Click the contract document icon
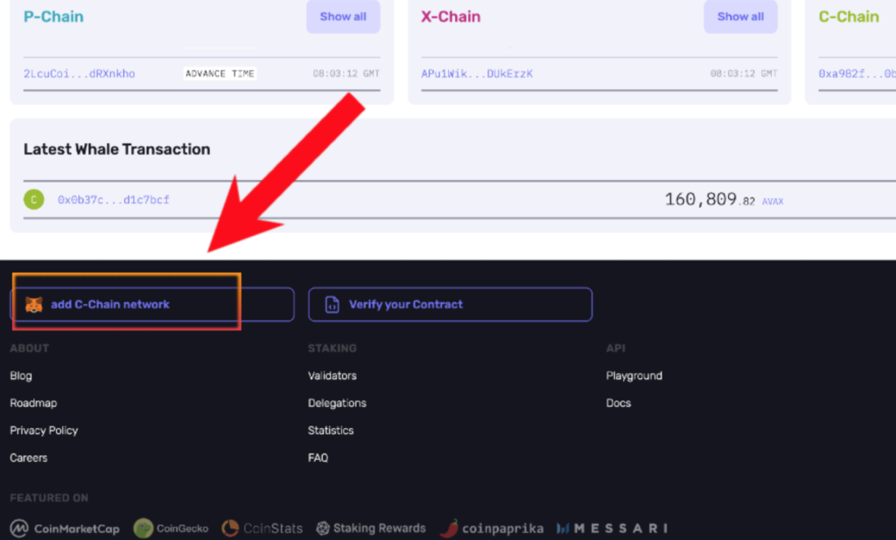Viewport: 896px width, 540px height. [x=332, y=305]
